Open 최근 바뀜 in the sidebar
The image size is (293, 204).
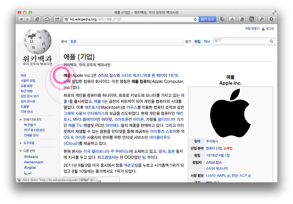coord(26,91)
